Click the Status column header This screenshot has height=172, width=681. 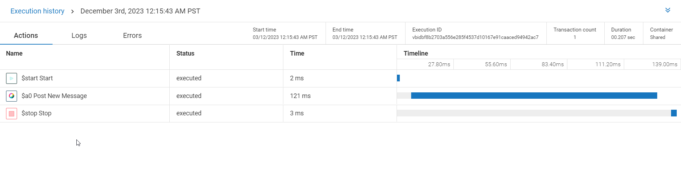(x=185, y=53)
